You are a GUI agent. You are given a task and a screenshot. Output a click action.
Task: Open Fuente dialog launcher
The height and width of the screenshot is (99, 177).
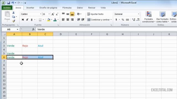coord(58,25)
